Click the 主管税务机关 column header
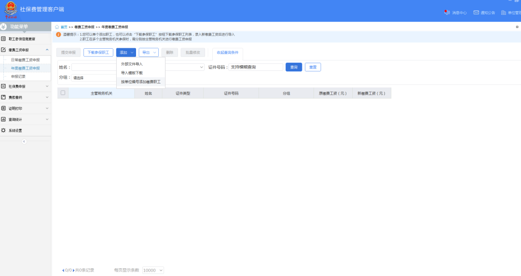521x276 pixels. pyautogui.click(x=101, y=94)
